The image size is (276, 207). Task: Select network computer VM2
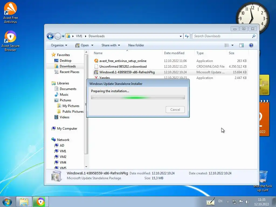[x=60, y=157]
